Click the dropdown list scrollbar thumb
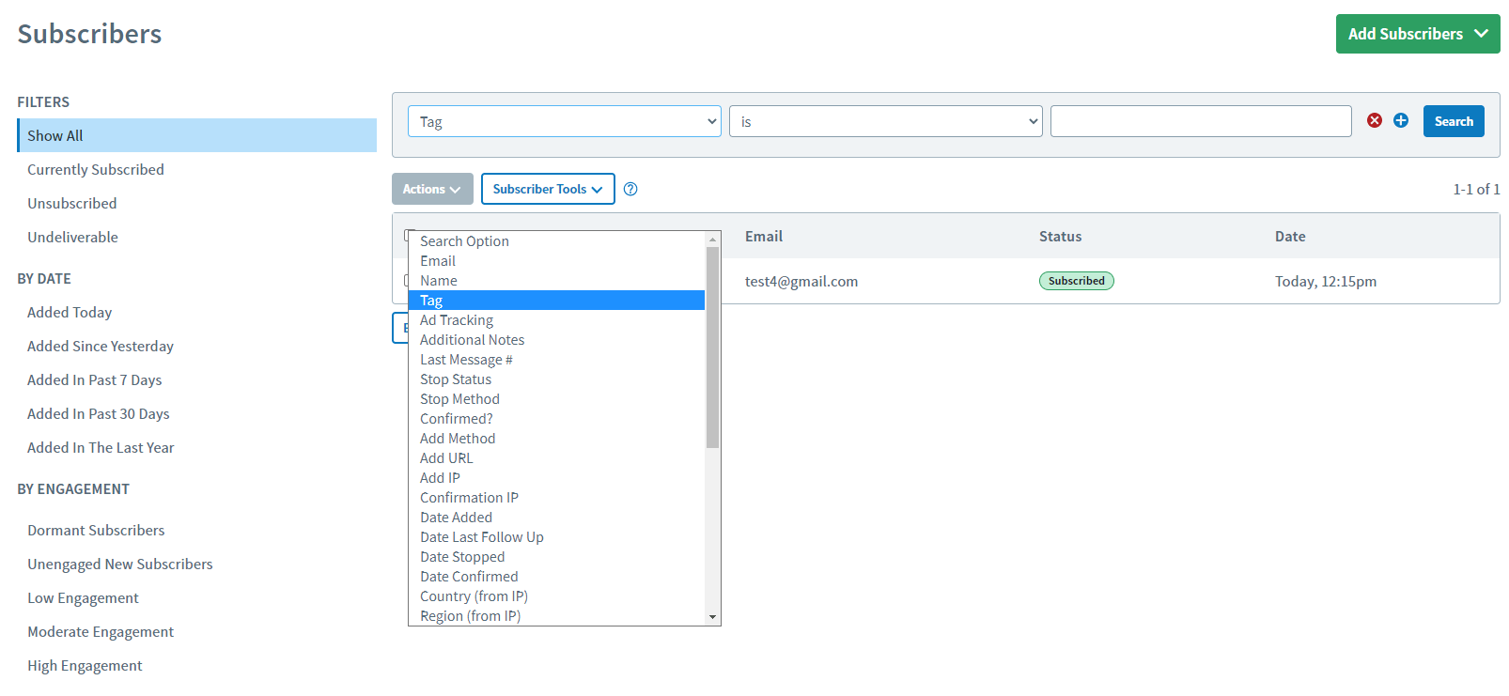This screenshot has height=696, width=1509. [712, 348]
